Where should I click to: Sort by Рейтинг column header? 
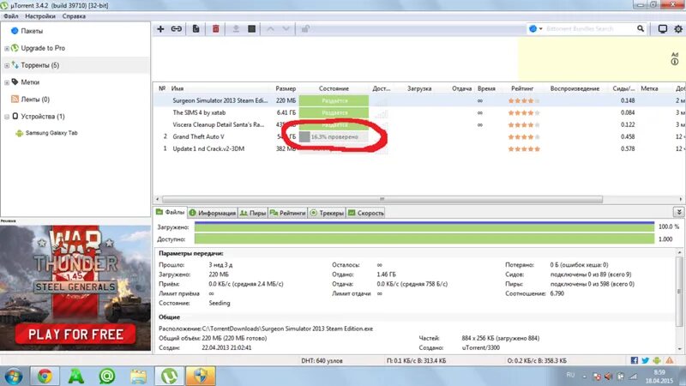[x=522, y=88]
